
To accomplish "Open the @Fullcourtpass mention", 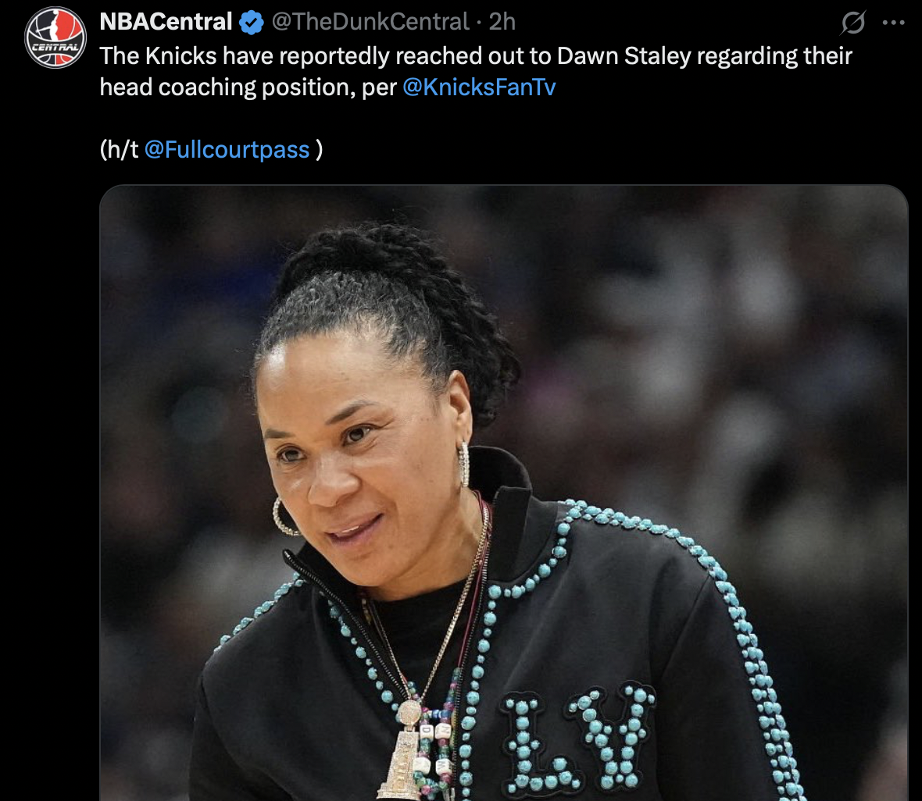I will pos(227,149).
